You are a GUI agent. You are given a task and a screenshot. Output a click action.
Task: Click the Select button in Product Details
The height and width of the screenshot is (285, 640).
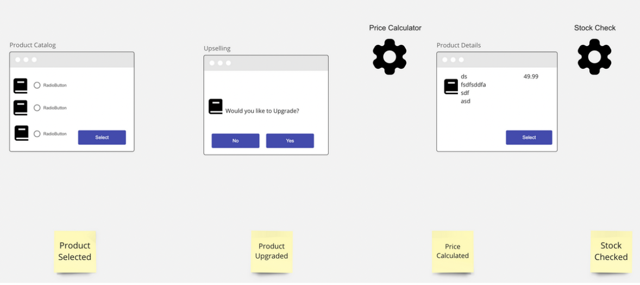tap(529, 138)
